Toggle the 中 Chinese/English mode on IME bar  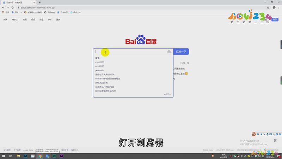pos(258,134)
